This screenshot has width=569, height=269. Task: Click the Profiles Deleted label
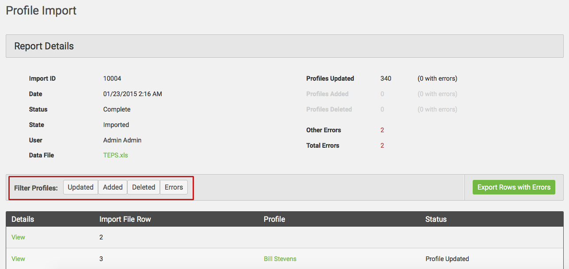tap(329, 109)
